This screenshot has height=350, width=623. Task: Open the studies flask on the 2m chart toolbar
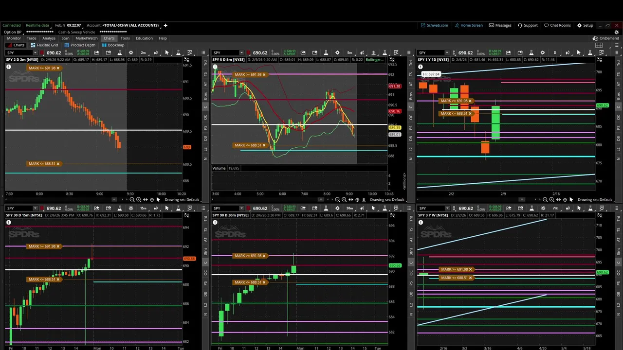click(120, 52)
